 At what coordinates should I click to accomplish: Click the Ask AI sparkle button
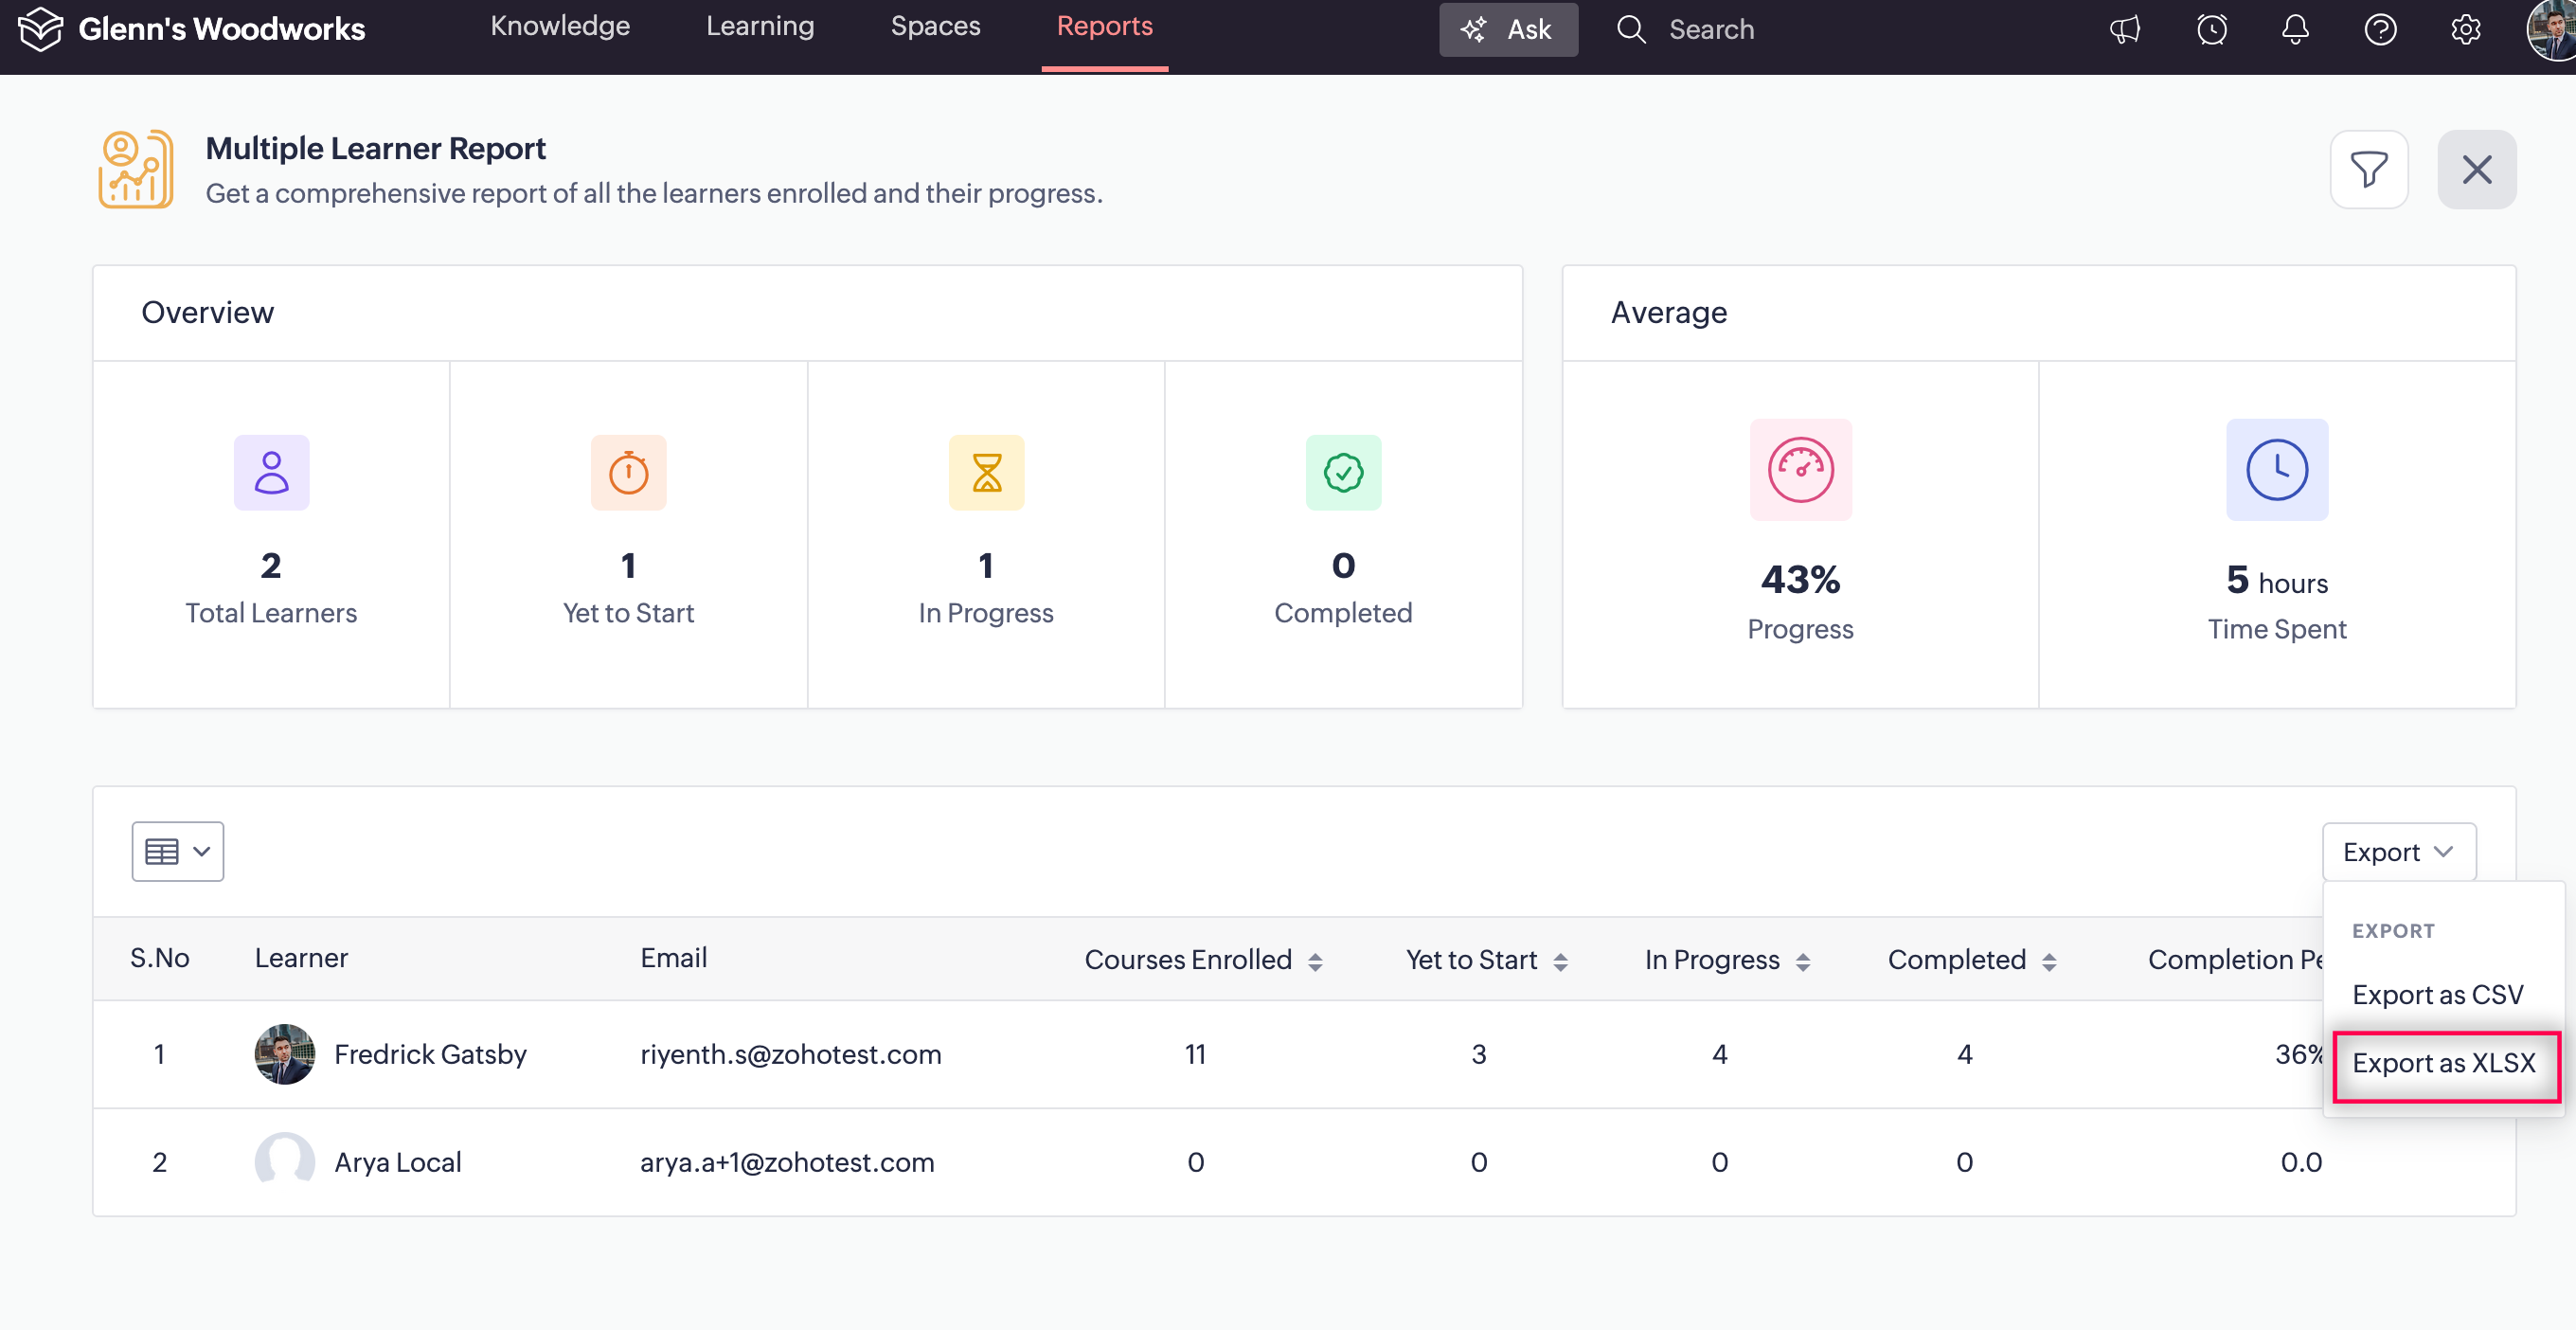point(1507,29)
